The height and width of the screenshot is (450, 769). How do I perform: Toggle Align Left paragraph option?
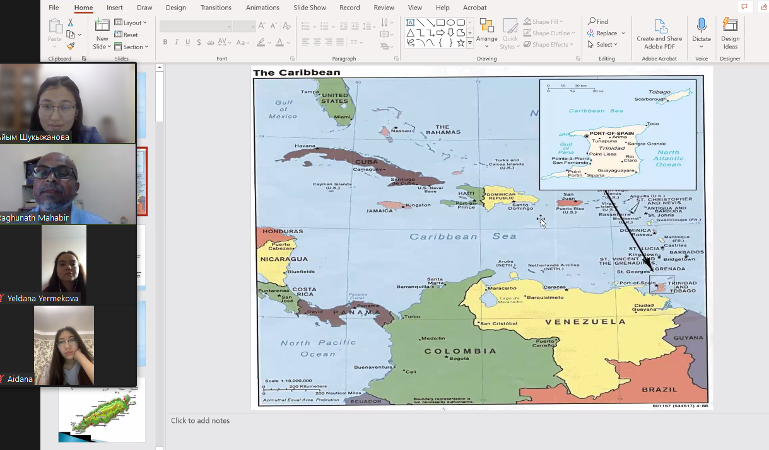point(305,42)
